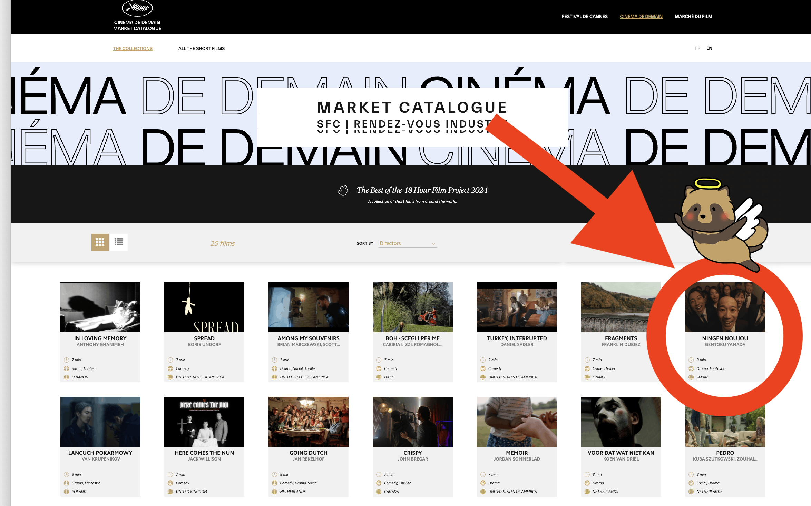Click the Here Comes The Nun poster
This screenshot has width=811, height=506.
click(204, 422)
